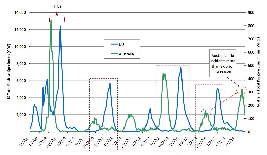Click the red dashed circle around 2013 Australia peak
The height and width of the screenshot is (155, 267).
[x=206, y=112]
